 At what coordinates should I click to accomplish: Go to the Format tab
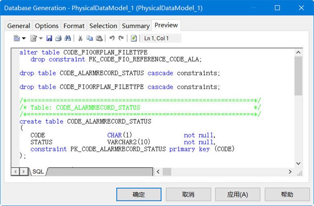tap(74, 26)
